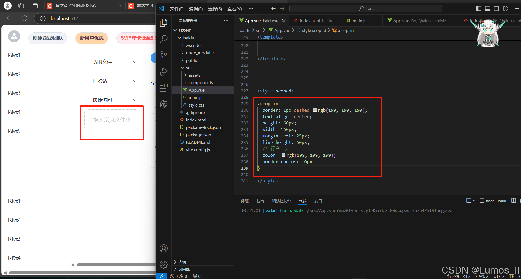Open Explorer views and more actions menu
The width and height of the screenshot is (521, 279).
pyautogui.click(x=226, y=21)
